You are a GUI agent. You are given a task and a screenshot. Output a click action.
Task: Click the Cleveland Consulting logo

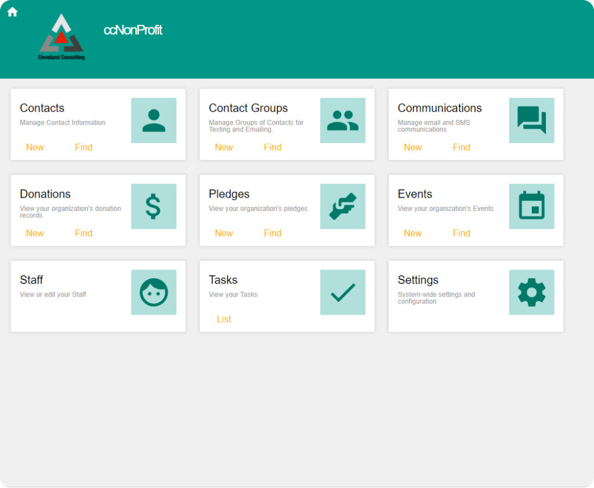(61, 37)
